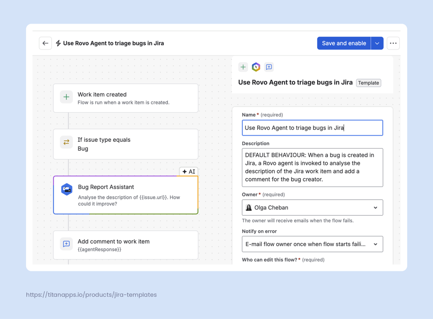Click the comment icon in details panel header
The image size is (433, 319).
[269, 67]
